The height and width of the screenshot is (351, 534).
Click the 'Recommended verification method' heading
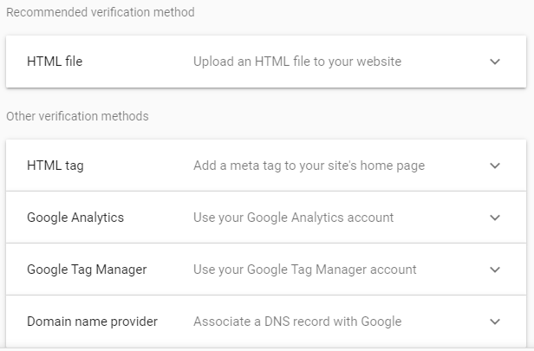tap(101, 13)
